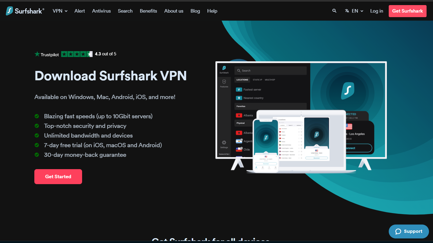Viewport: 433px width, 243px height.
Task: Select the MULTIHOP tab in preview
Action: [x=270, y=80]
